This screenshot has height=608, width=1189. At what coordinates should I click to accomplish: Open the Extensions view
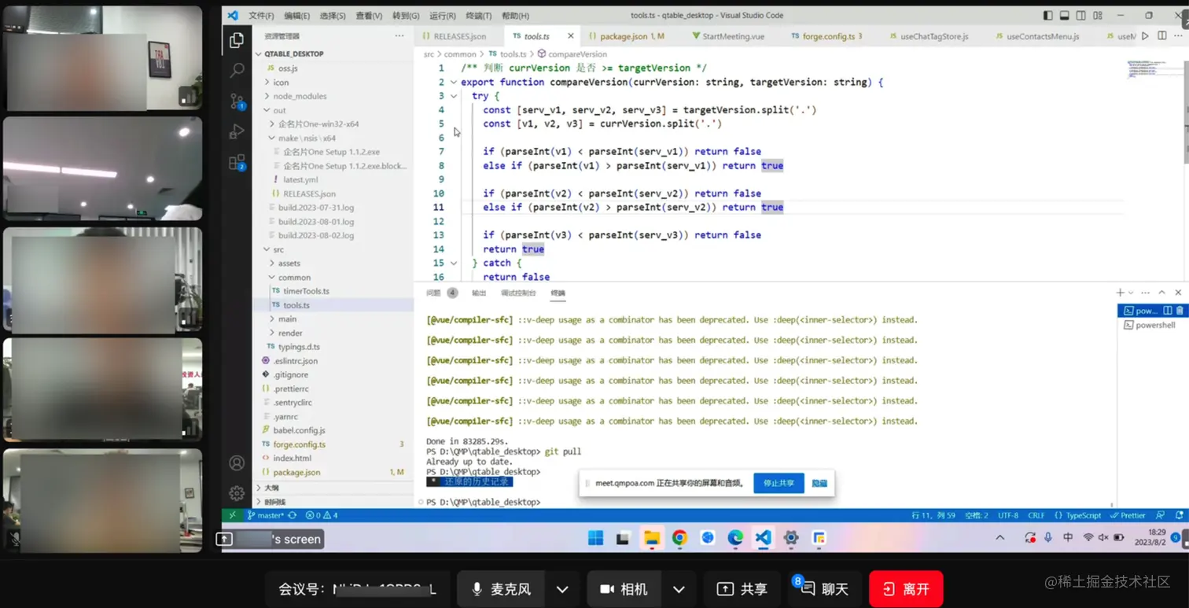pyautogui.click(x=237, y=163)
